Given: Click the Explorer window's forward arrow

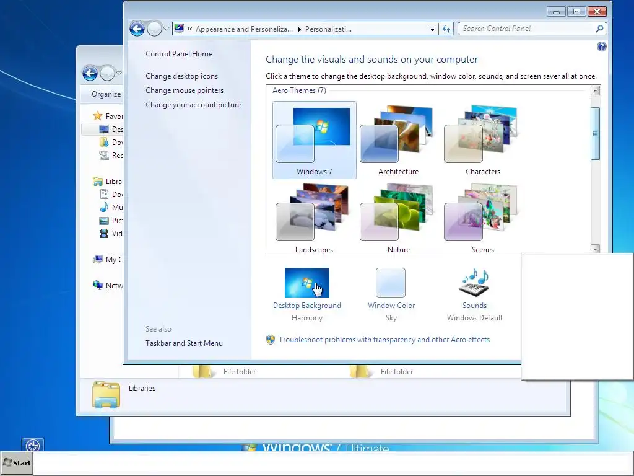Looking at the screenshot, I should click(x=108, y=73).
